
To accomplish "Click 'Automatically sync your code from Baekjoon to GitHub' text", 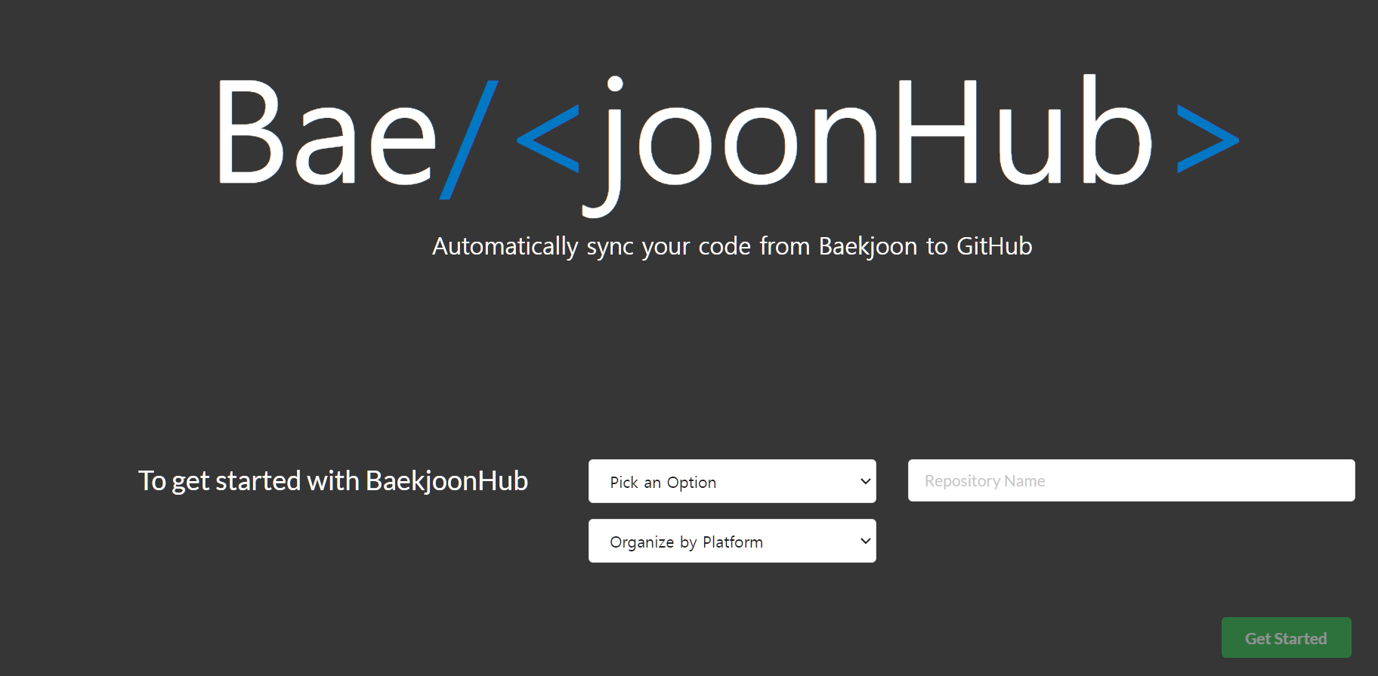I will (x=732, y=247).
